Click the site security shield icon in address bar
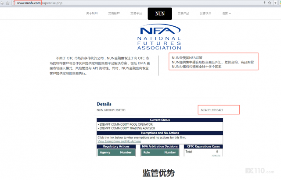281x180 pixels. click(14, 3)
